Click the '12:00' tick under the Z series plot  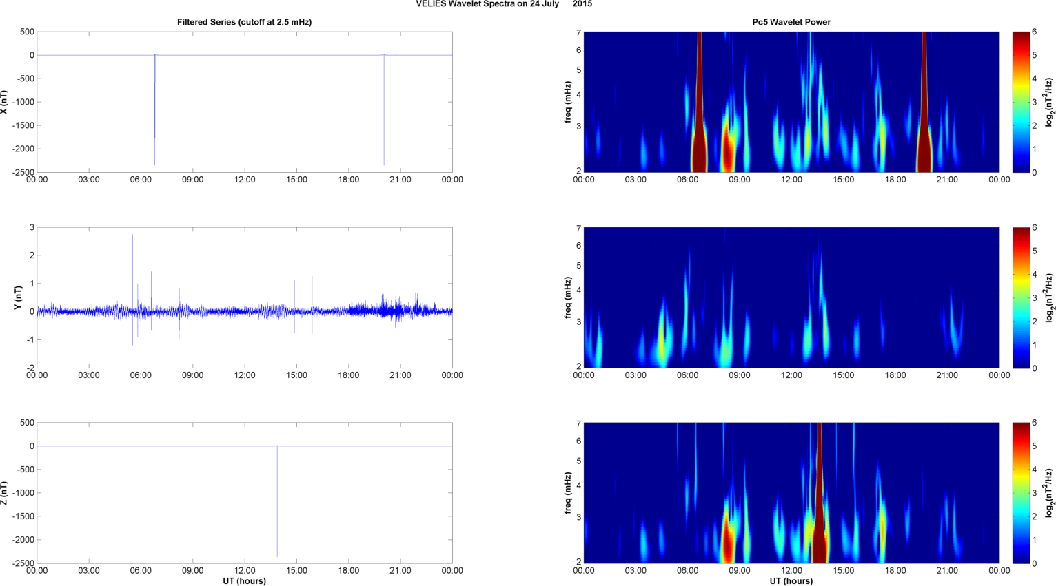pos(245,570)
